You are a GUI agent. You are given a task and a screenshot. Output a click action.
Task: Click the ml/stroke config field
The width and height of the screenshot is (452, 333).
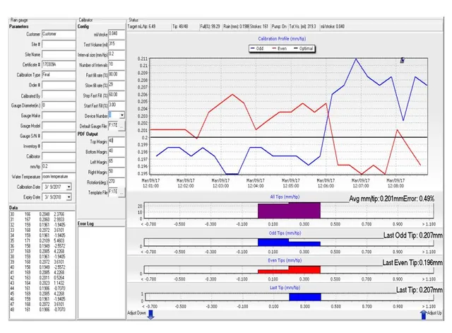click(117, 34)
